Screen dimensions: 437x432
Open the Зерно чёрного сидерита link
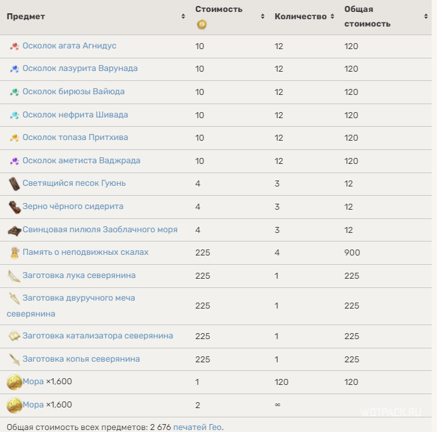click(73, 206)
